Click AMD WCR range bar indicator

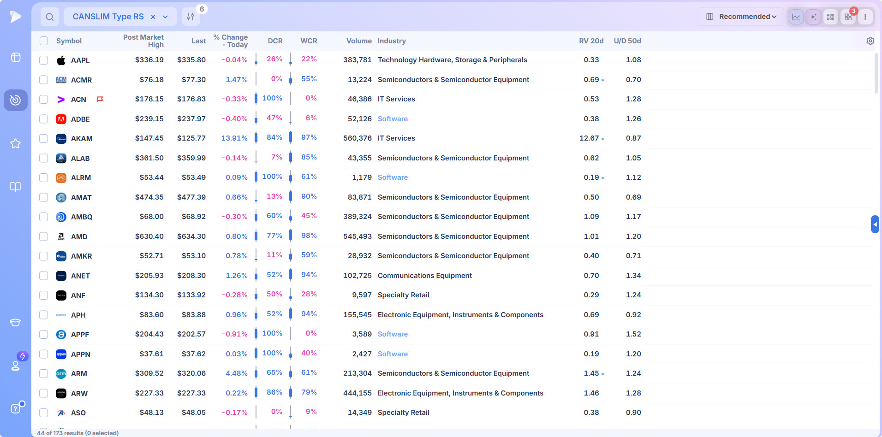291,236
